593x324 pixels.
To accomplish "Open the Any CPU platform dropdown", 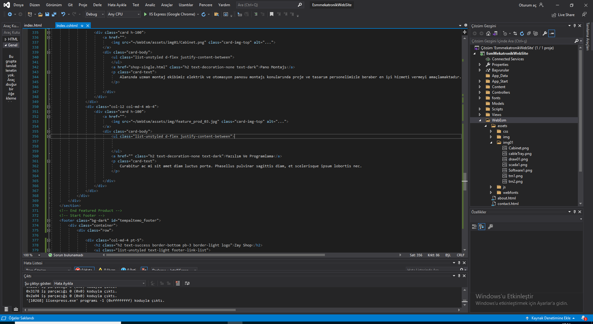I will [x=124, y=14].
